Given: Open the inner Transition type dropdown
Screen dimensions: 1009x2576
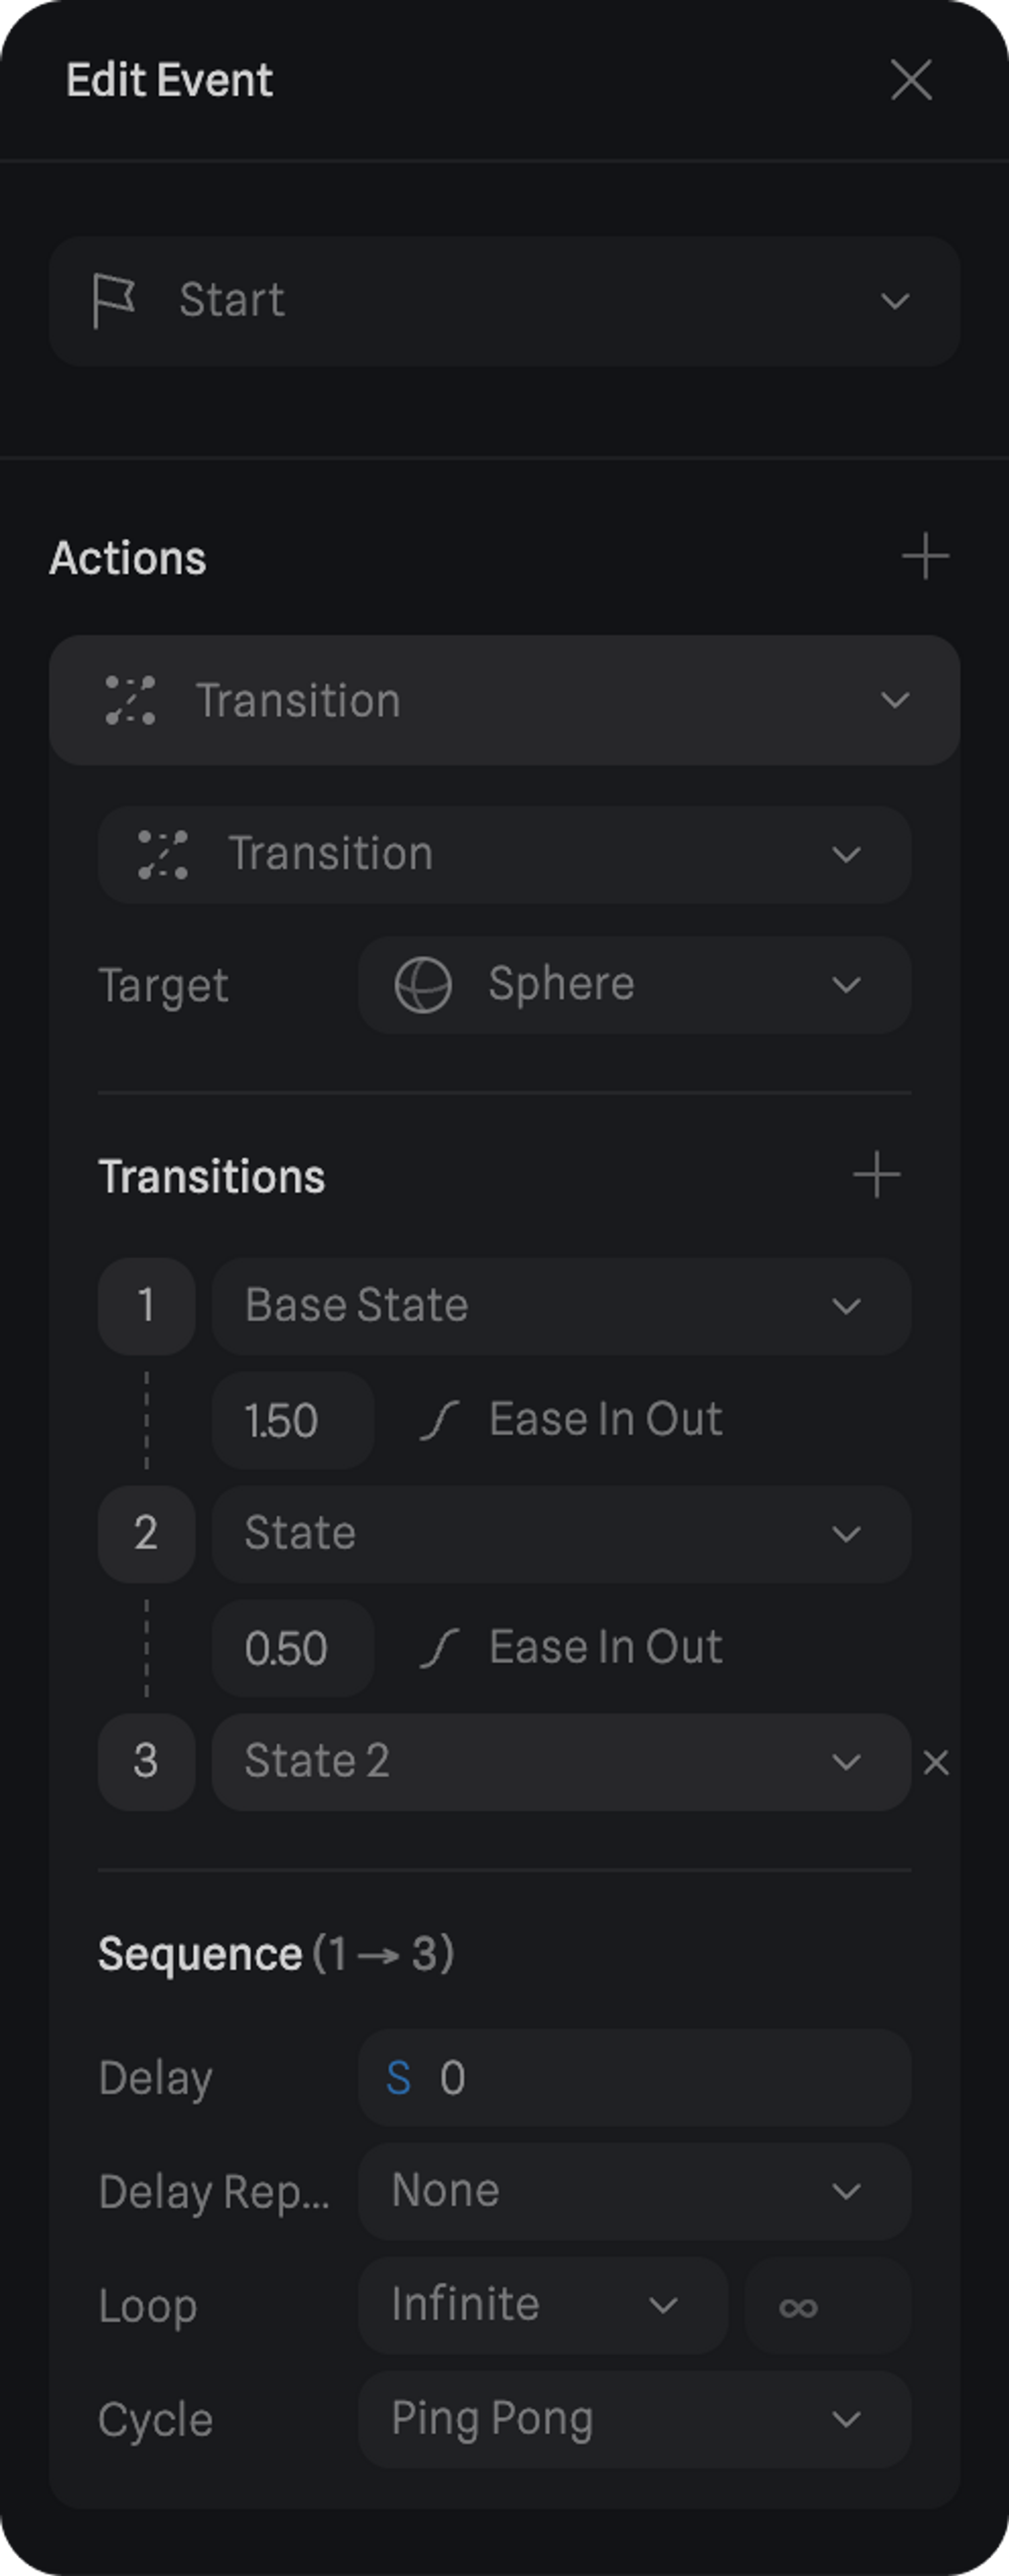Looking at the screenshot, I should 504,855.
